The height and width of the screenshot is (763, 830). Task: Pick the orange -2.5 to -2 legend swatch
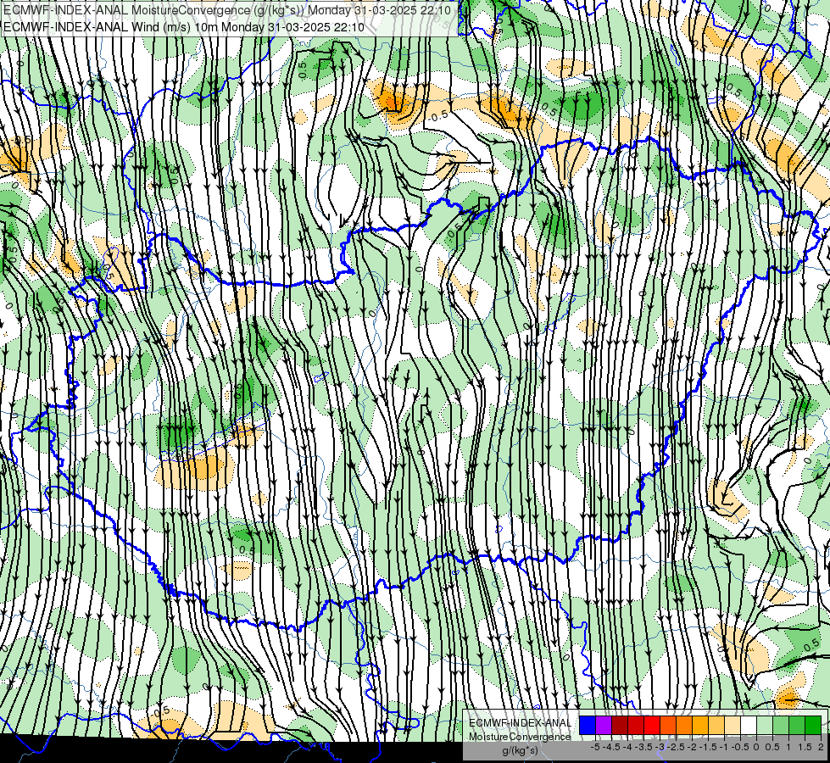pyautogui.click(x=684, y=725)
